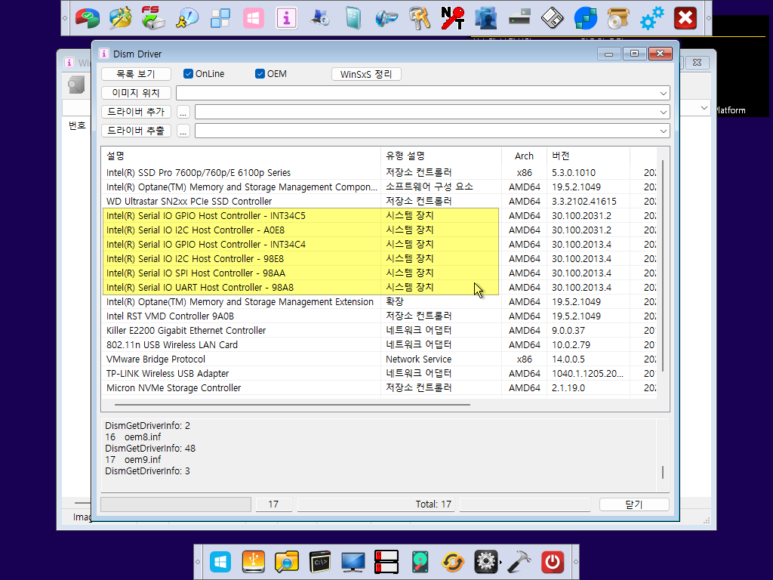
Task: Select Serial IO GPIO Host Controller - INT34C5 row
Action: [x=380, y=215]
